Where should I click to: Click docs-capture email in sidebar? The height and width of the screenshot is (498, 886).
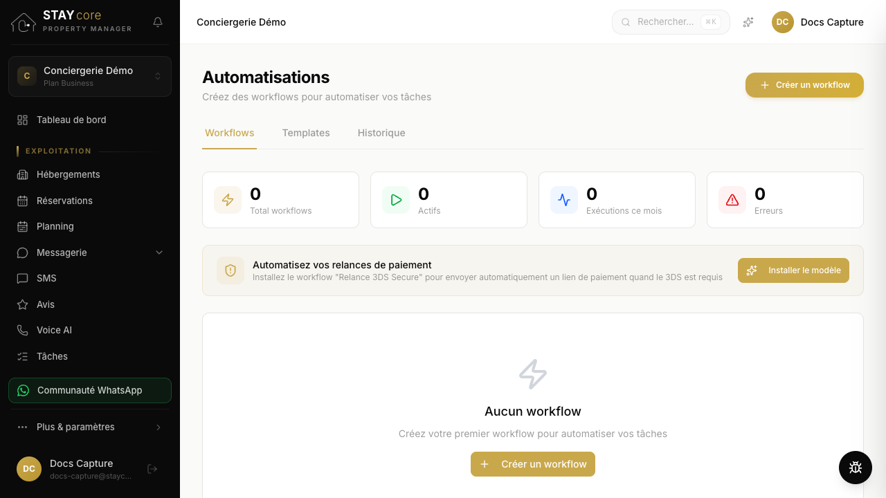click(x=92, y=477)
